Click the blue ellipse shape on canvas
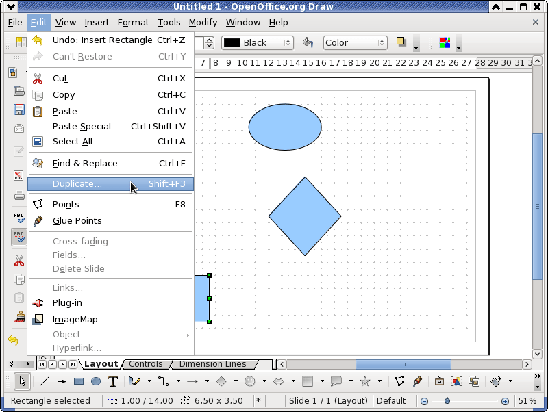Screen dimensions: 548x412 click(x=285, y=127)
